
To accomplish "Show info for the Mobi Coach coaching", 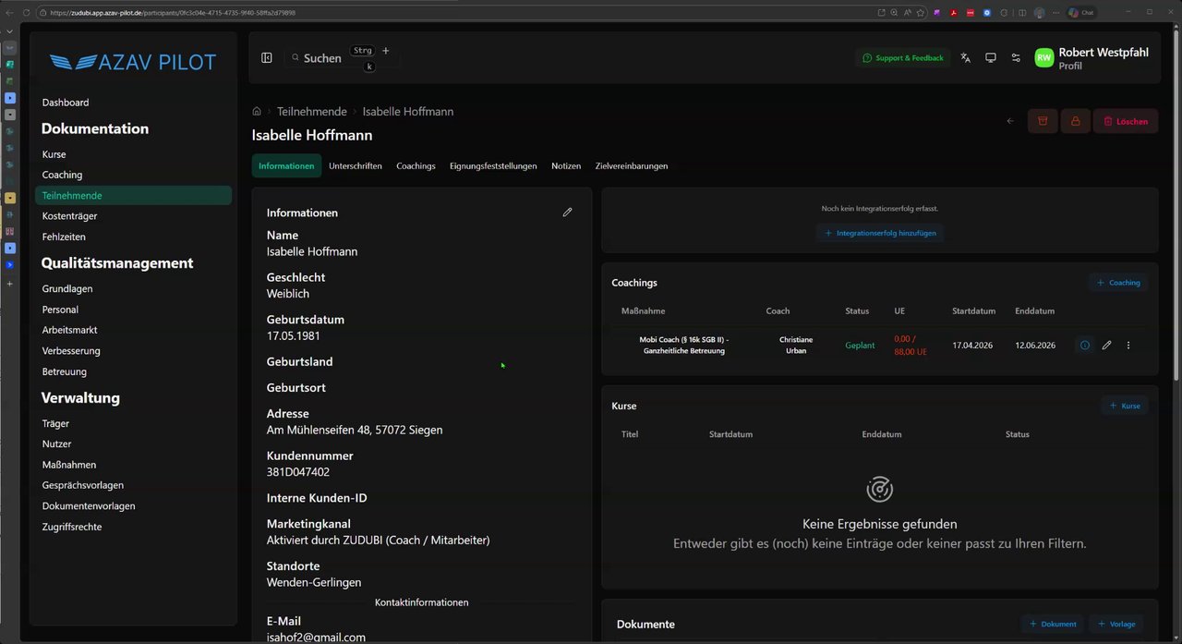I will pos(1085,346).
